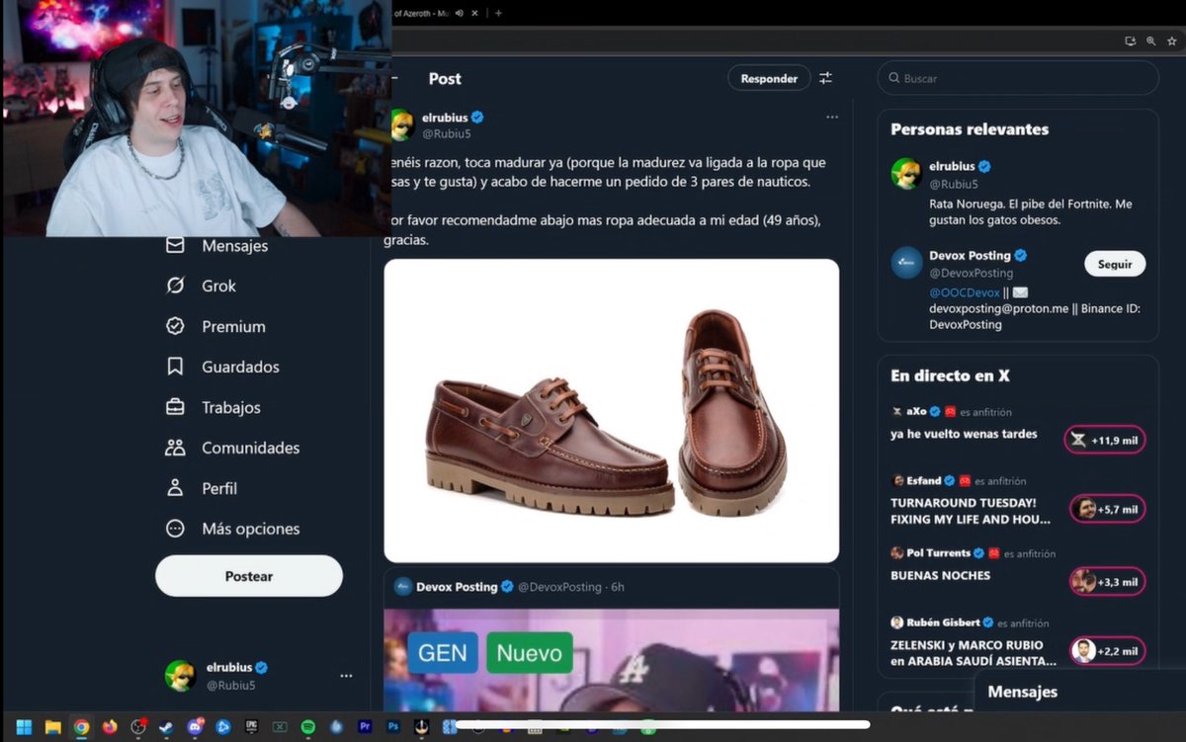Screen dimensions: 1186x742
Task: Open Mensajes via its envelope icon
Action: click(x=175, y=245)
